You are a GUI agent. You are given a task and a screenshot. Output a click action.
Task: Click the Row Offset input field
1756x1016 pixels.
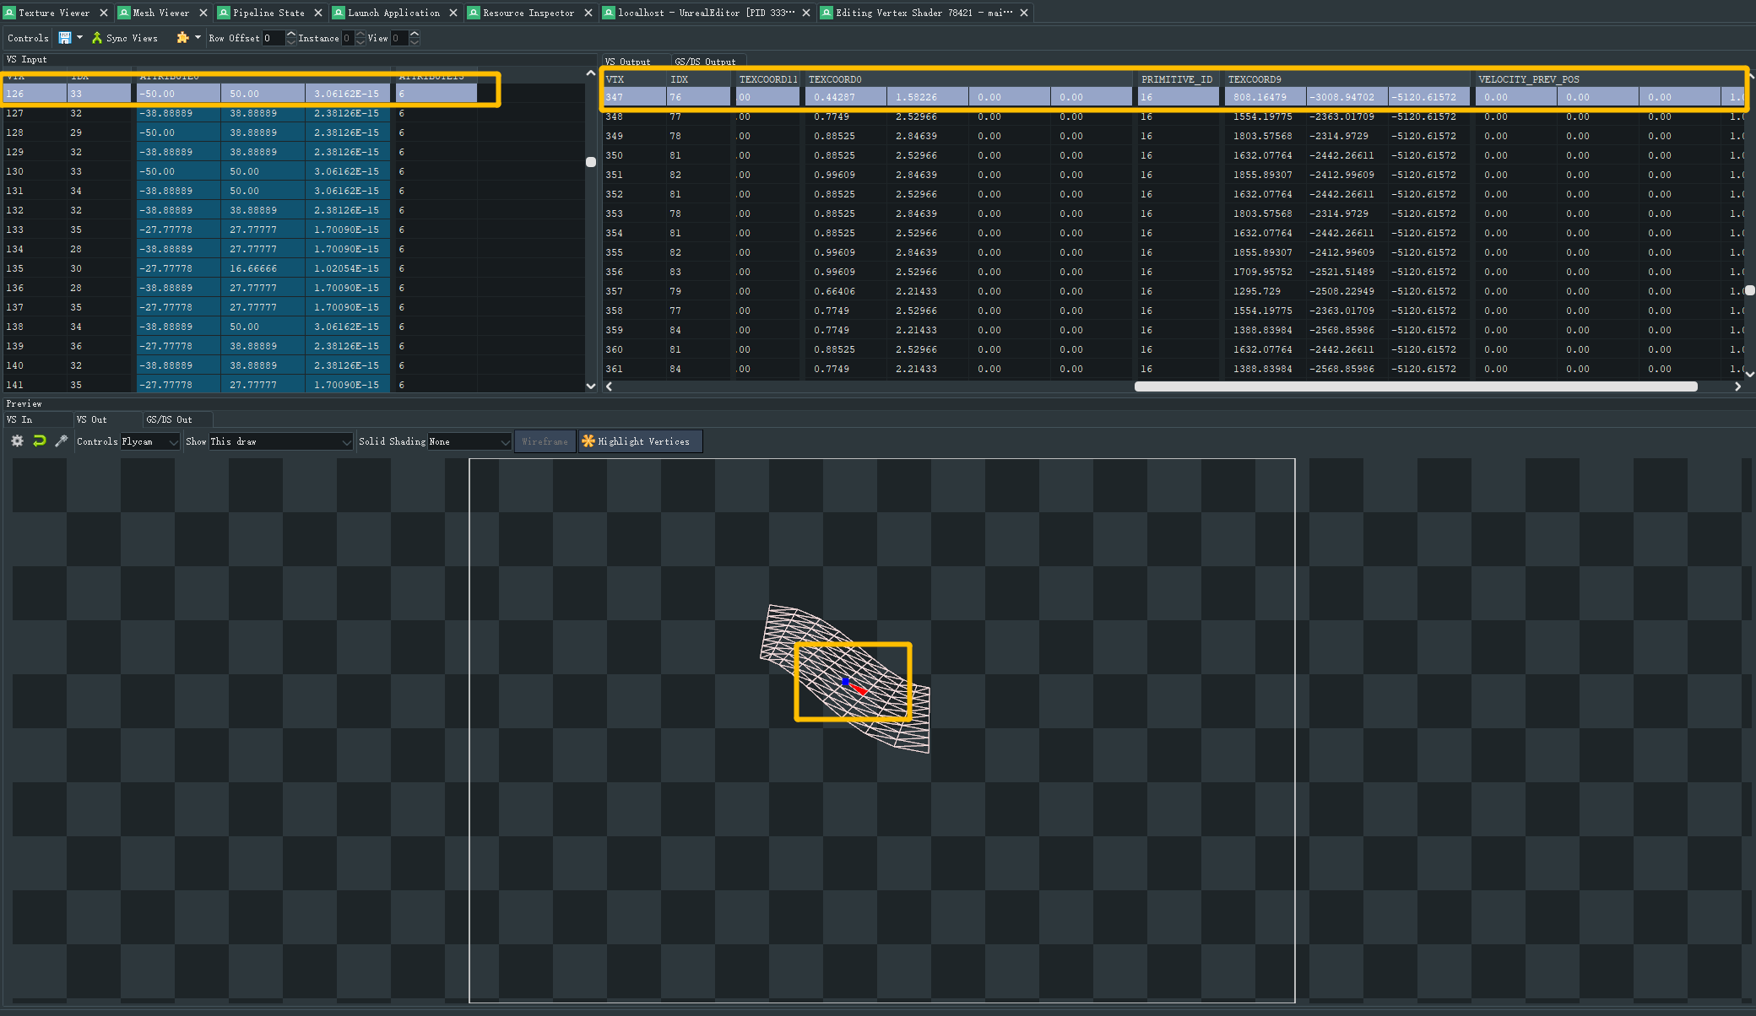pos(274,38)
